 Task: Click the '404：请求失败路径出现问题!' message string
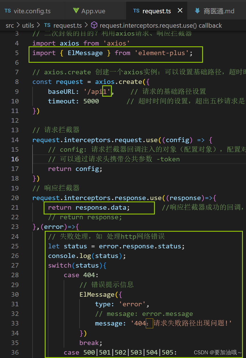181,323
